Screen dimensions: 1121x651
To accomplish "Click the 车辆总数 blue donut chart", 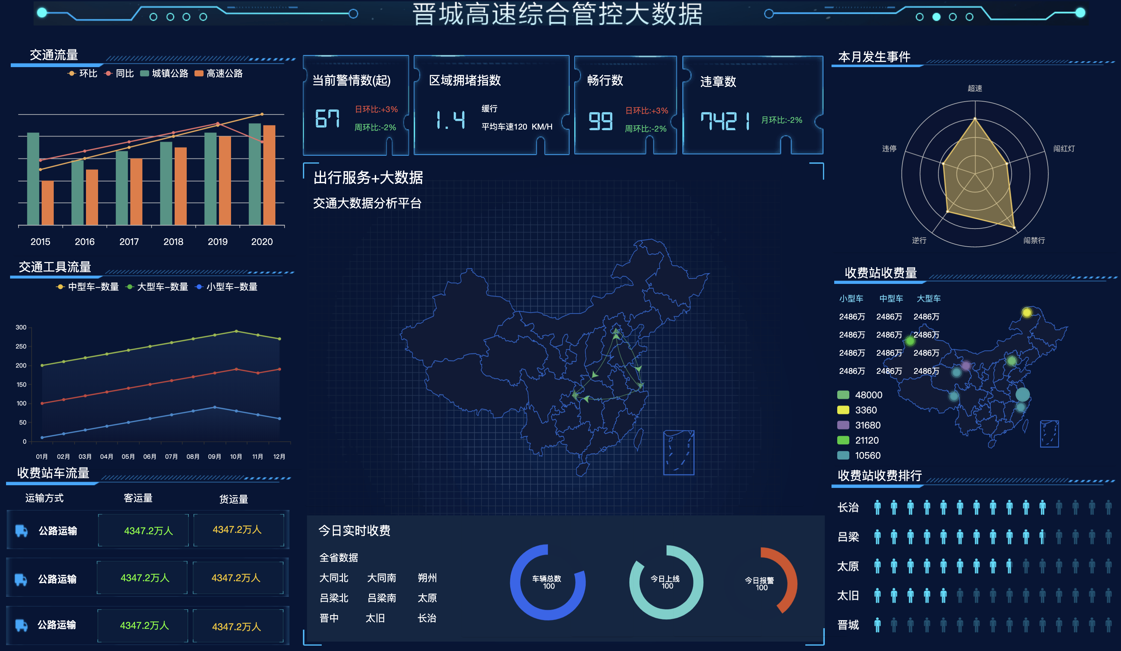I will coord(548,582).
